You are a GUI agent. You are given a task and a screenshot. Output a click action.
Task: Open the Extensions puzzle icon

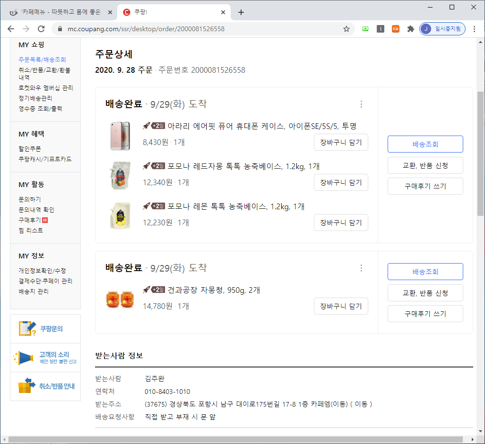[410, 29]
